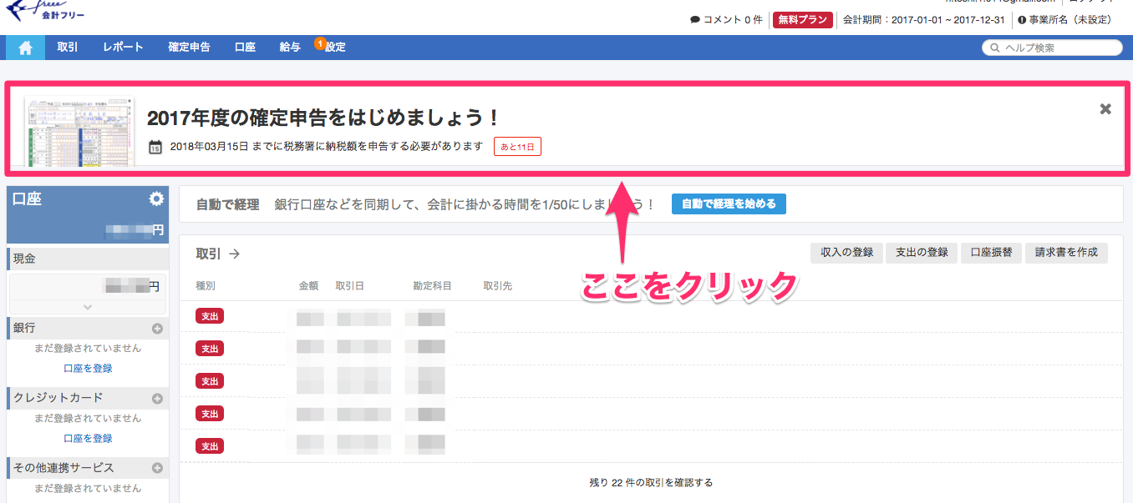The image size is (1133, 503).
Task: Open the 給与 menu item
Action: (290, 48)
